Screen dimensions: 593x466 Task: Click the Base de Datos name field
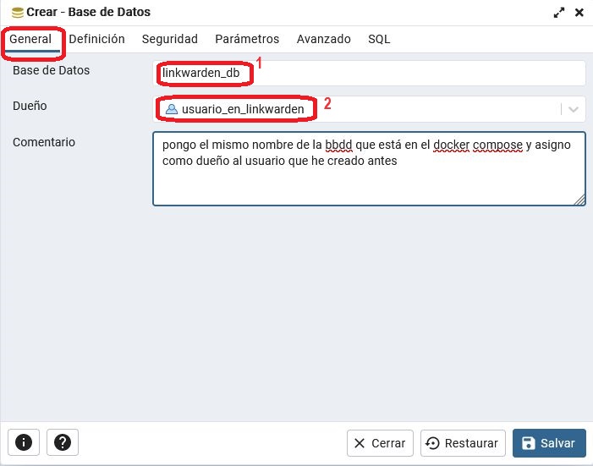(x=369, y=74)
